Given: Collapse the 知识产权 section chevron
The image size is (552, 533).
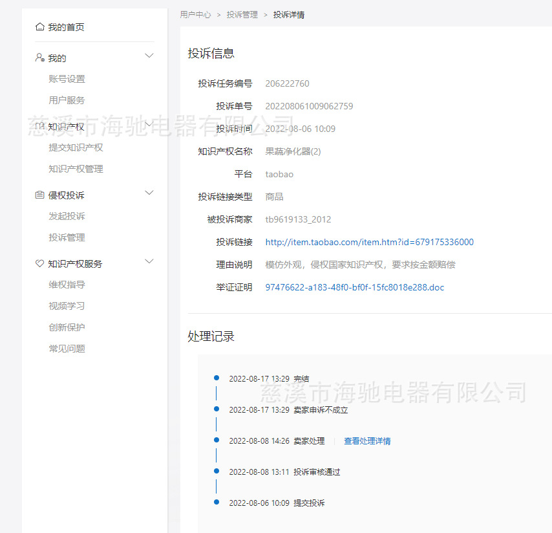Looking at the screenshot, I should (x=149, y=124).
